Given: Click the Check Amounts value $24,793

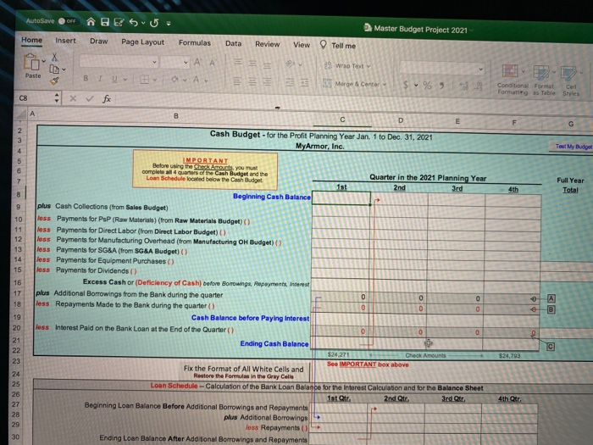Looking at the screenshot, I should click(x=509, y=356).
